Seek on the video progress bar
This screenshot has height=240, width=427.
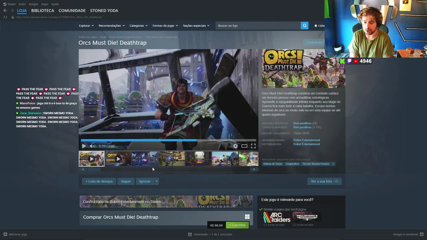point(168,140)
